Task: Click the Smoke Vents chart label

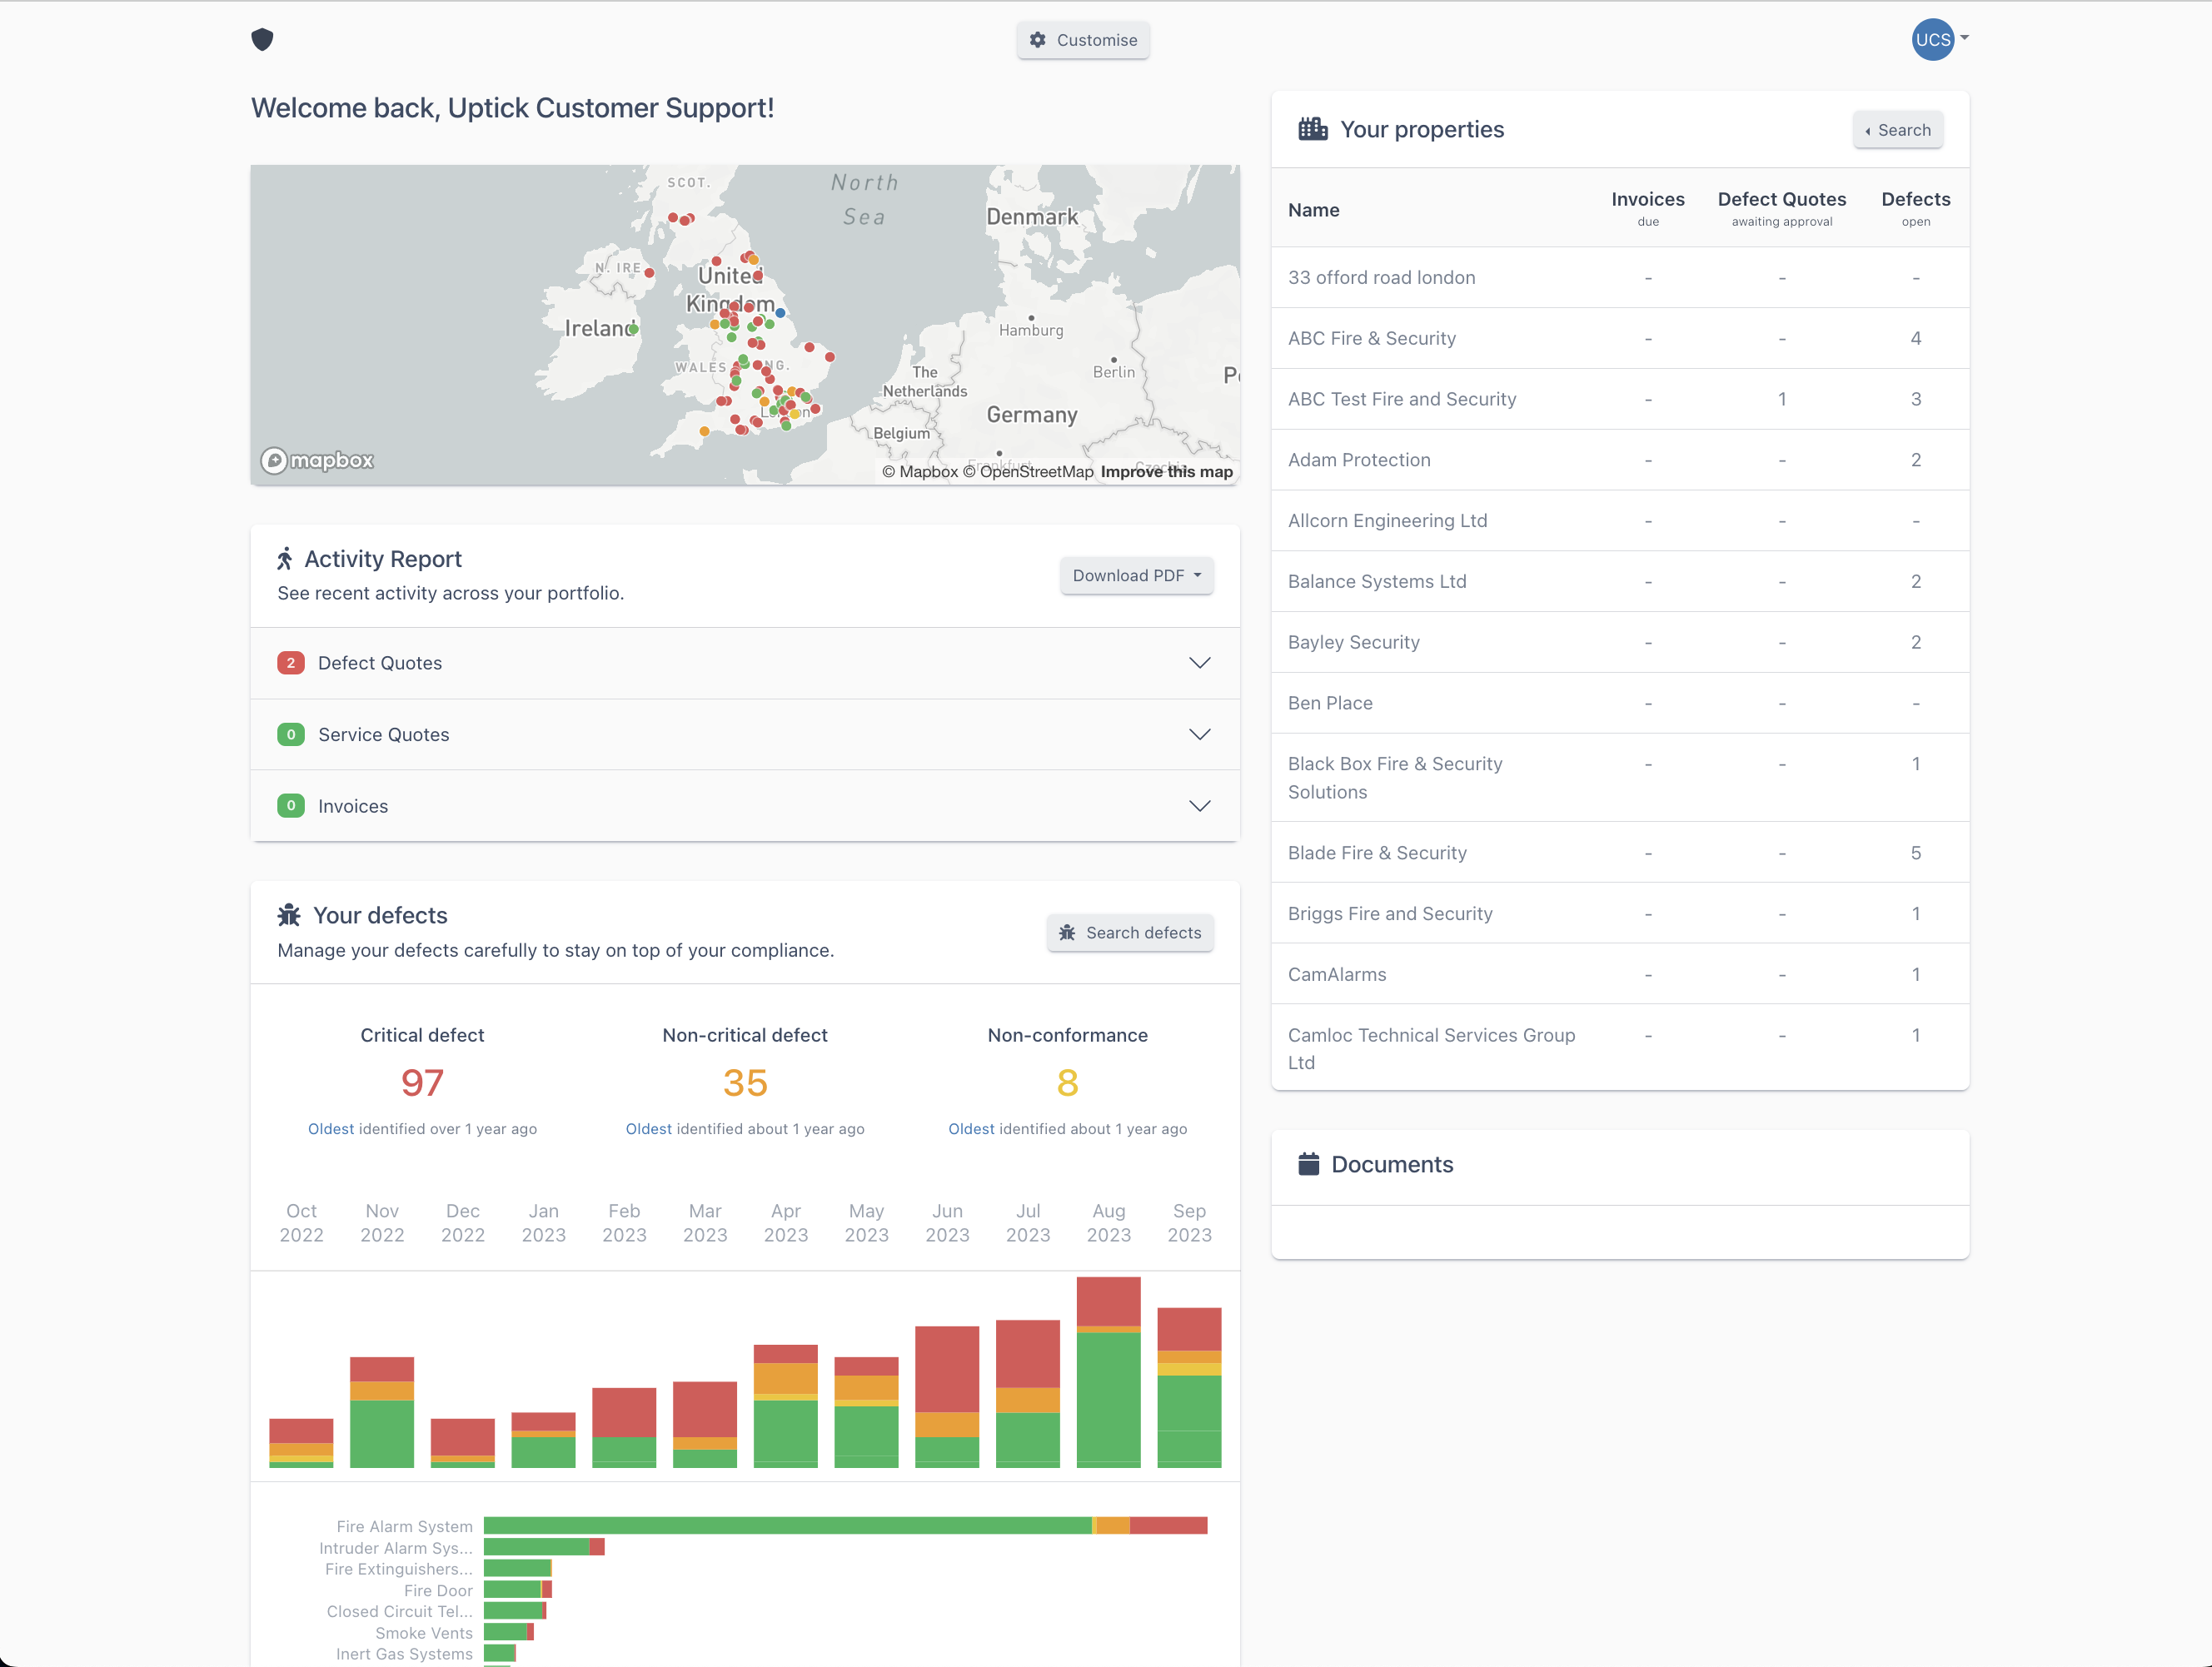Action: 424,1633
